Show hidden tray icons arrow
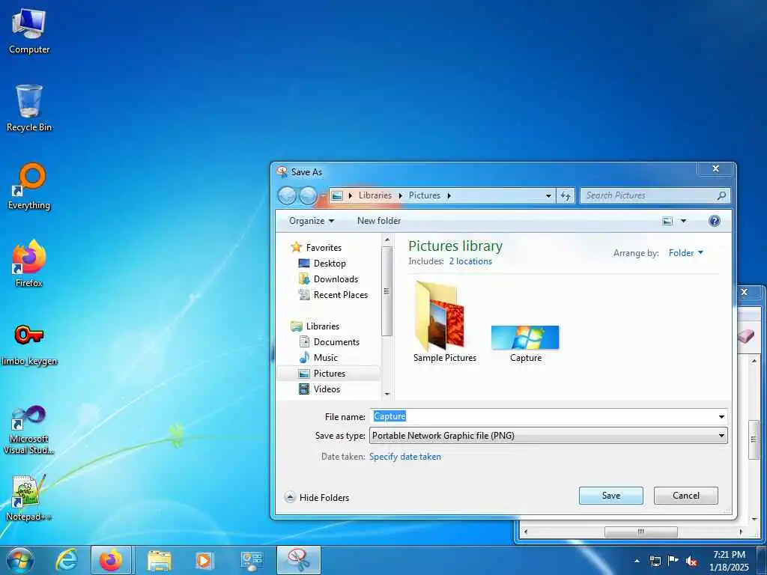The image size is (767, 575). (x=637, y=561)
